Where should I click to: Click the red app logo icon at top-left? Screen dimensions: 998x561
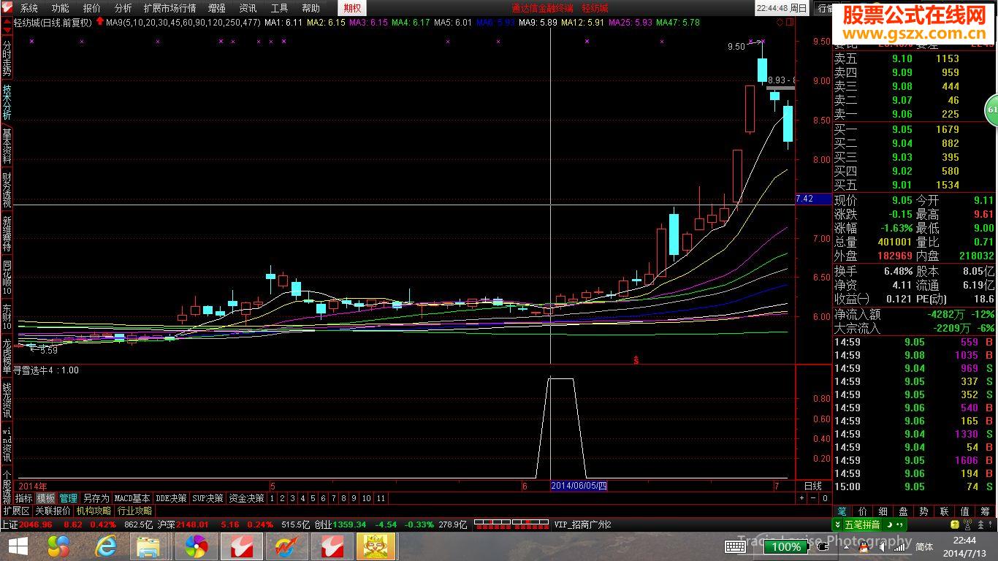[7, 8]
